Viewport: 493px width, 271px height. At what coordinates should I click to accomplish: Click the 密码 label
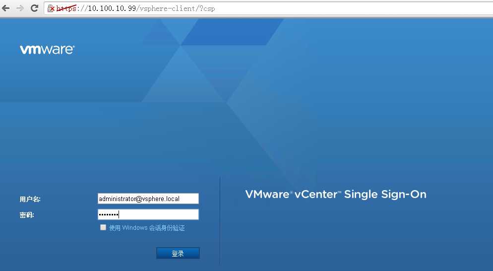point(27,215)
